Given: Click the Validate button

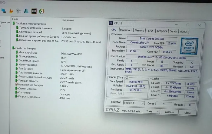Looking at the screenshot, I should [x=169, y=112].
